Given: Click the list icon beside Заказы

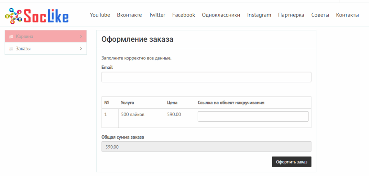Looking at the screenshot, I should 11,49.
